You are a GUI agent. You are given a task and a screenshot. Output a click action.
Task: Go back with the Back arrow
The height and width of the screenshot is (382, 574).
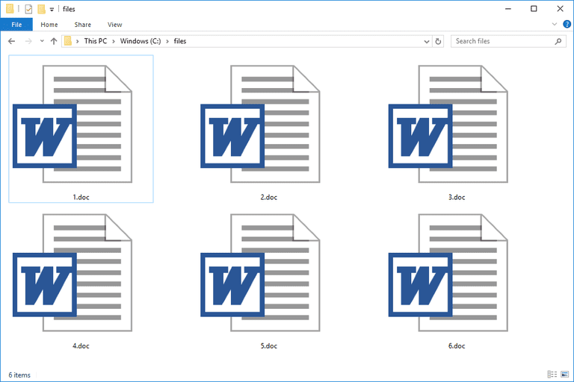[x=12, y=41]
